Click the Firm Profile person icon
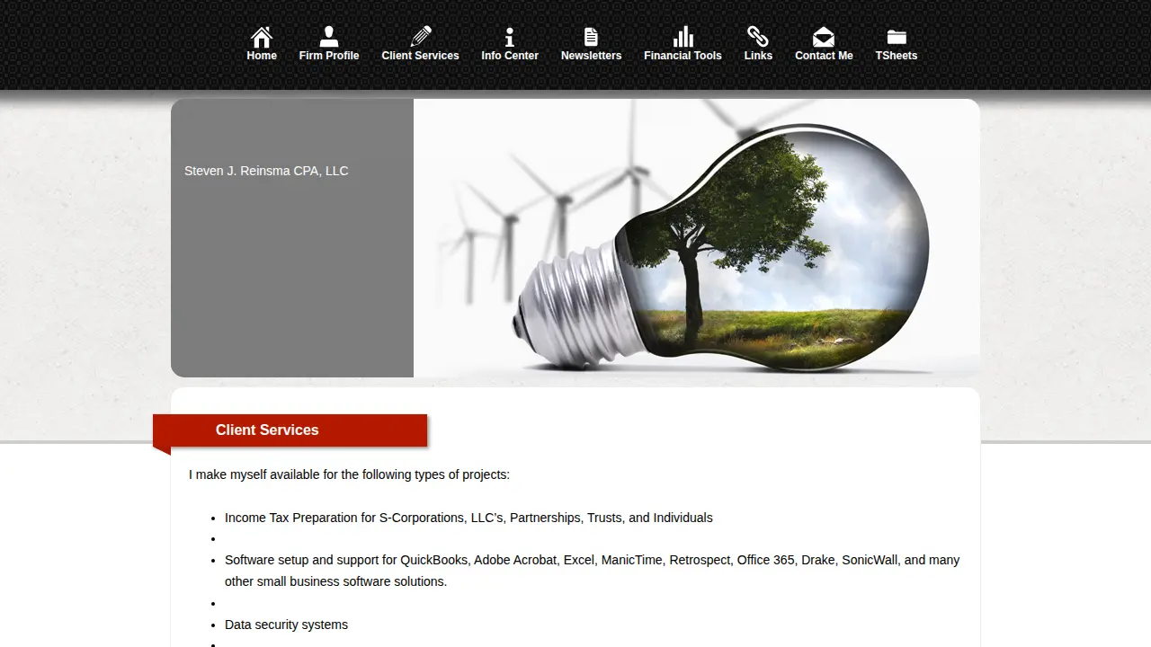The height and width of the screenshot is (647, 1151). coord(329,37)
